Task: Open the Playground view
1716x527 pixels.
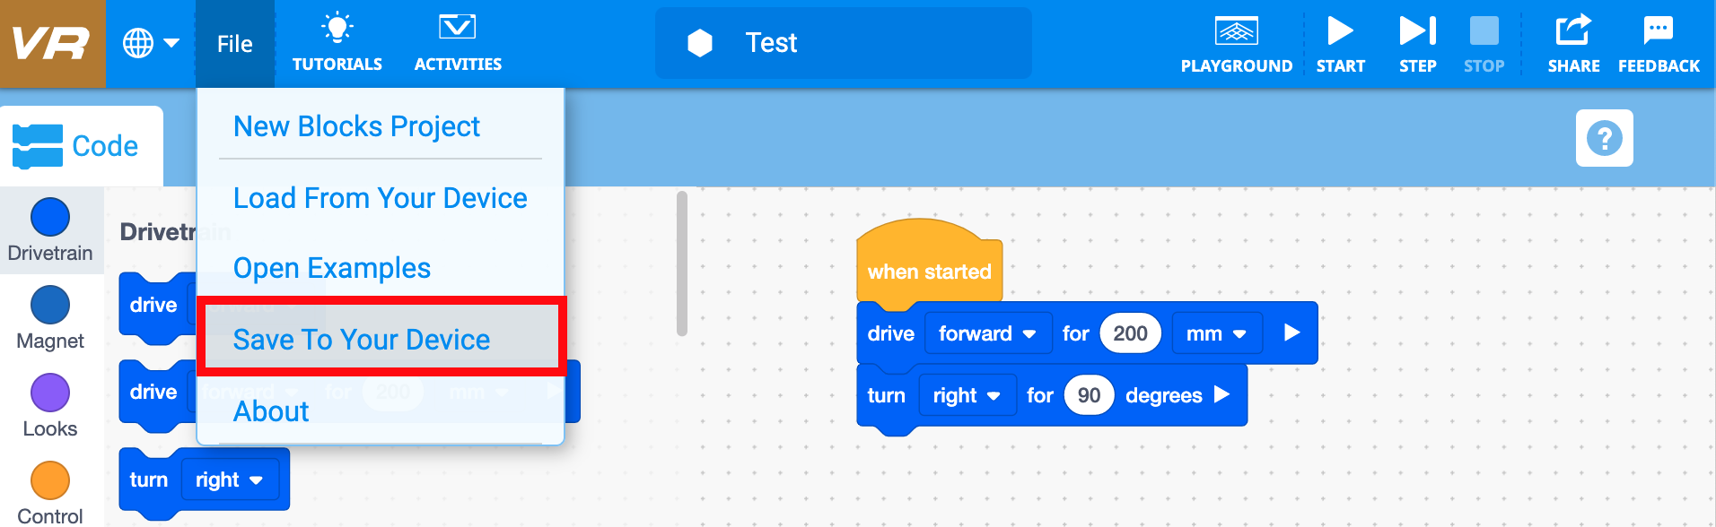Action: click(1237, 40)
